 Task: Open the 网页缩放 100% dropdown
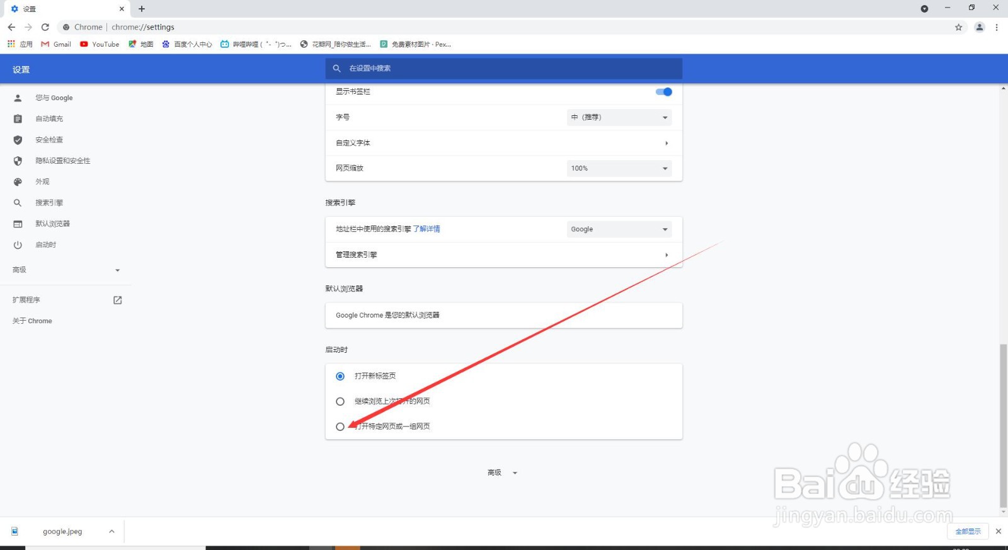click(x=619, y=168)
